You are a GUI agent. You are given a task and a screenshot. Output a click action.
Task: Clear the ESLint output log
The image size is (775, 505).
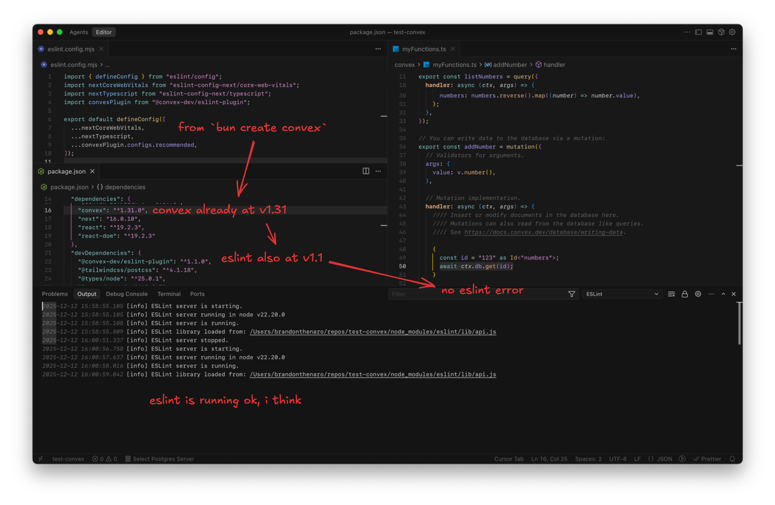click(671, 294)
